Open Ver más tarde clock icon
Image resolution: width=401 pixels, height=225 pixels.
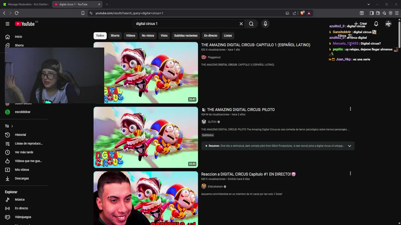click(x=8, y=152)
